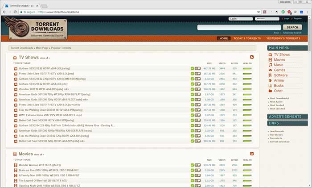Select Anime in Main Menu
Viewport: 312px width, 188px height.
point(279,80)
